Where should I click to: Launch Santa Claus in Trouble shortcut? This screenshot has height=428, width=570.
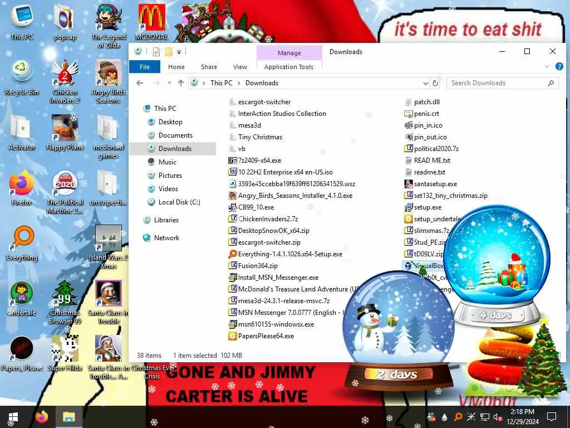[x=109, y=302]
